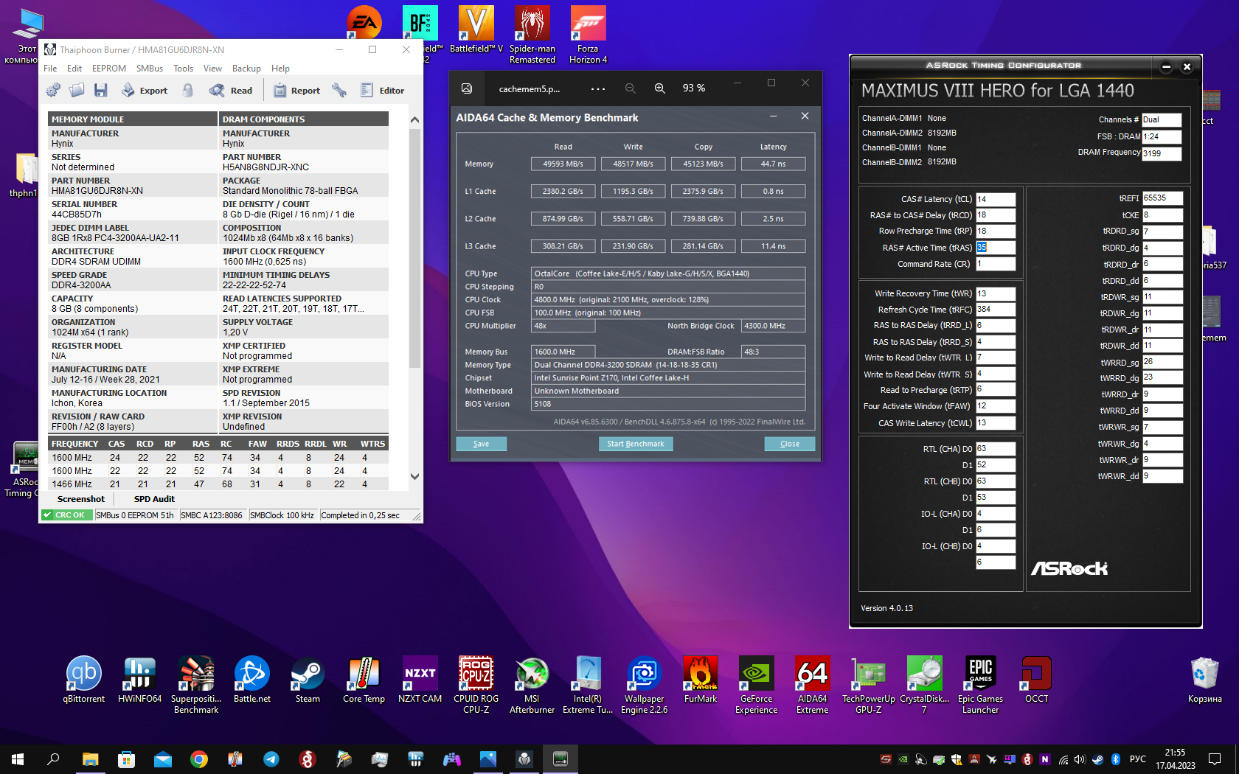Click the Export toolbar button
The image size is (1239, 774).
pos(145,91)
